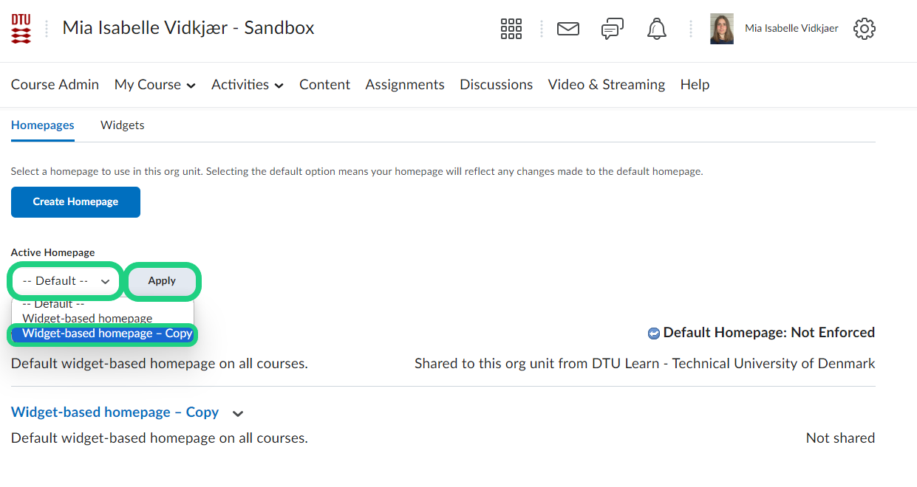The width and height of the screenshot is (917, 487).
Task: Click the Apply button
Action: [x=162, y=281]
